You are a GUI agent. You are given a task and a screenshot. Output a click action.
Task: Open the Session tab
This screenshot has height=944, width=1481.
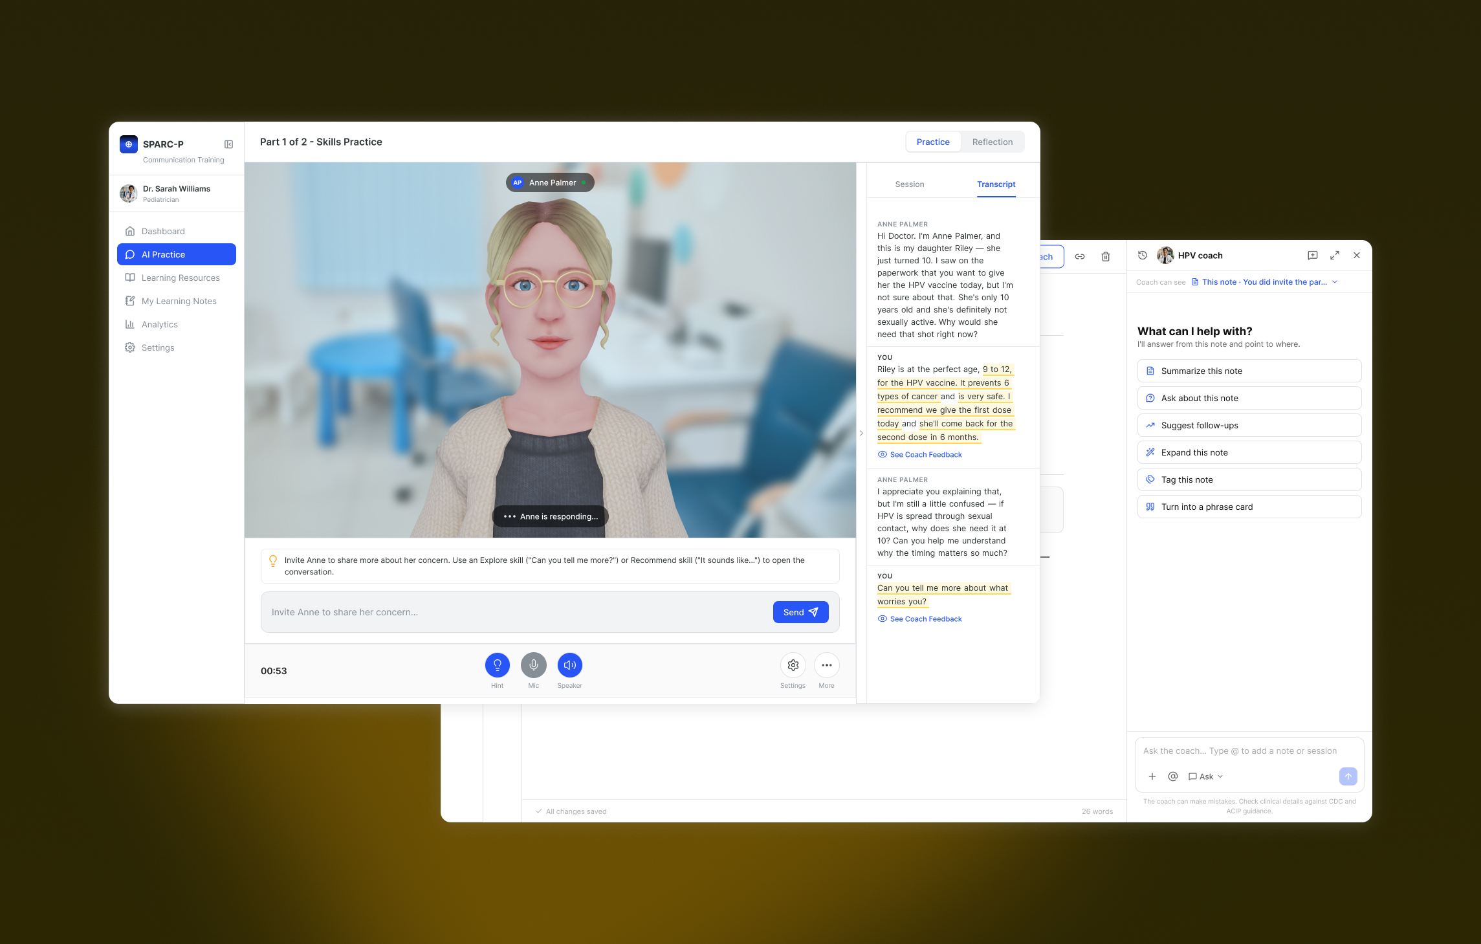click(909, 184)
